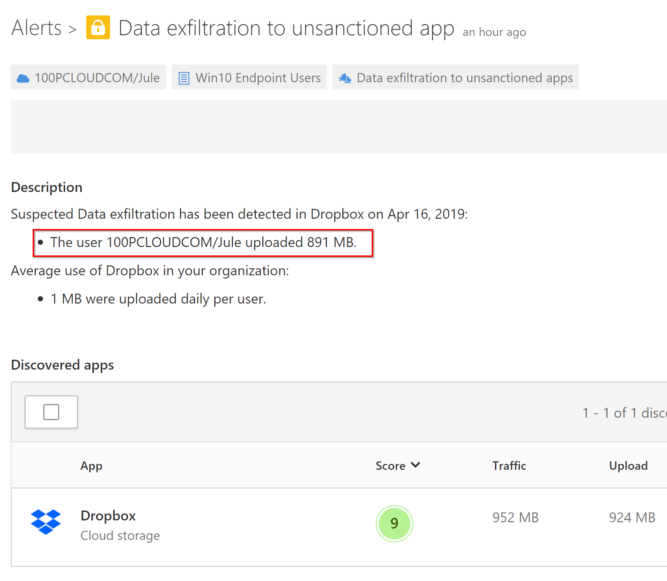The width and height of the screenshot is (667, 581).
Task: Click the yellow lock alert icon
Action: [98, 28]
